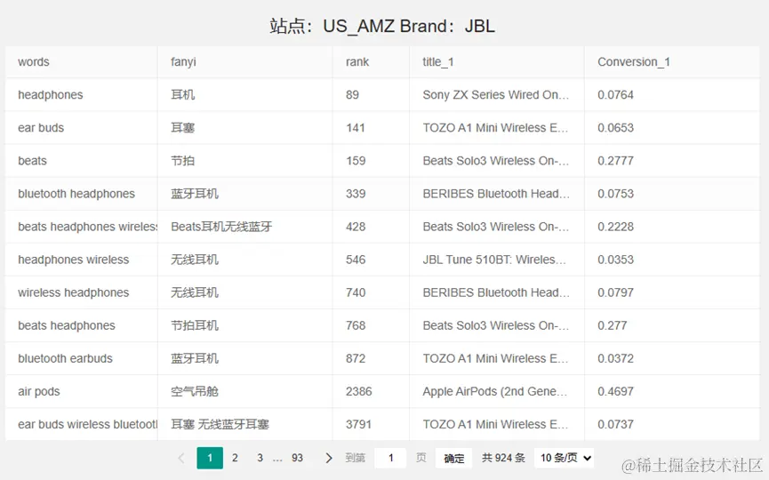Click the Conversion_1 column header
769x480 pixels.
633,62
